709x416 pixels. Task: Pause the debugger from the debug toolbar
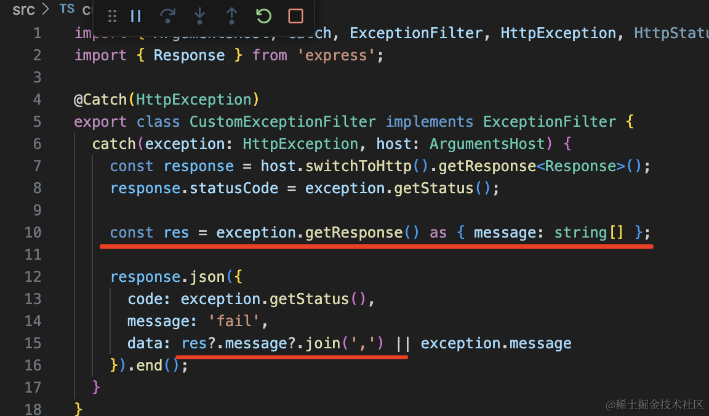click(136, 16)
